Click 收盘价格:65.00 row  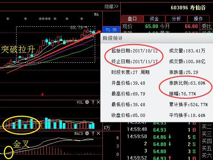(128, 116)
